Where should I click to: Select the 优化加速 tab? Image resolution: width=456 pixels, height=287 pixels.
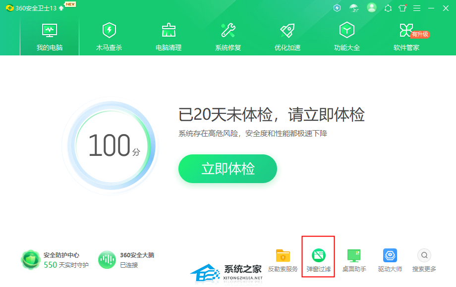click(x=287, y=37)
